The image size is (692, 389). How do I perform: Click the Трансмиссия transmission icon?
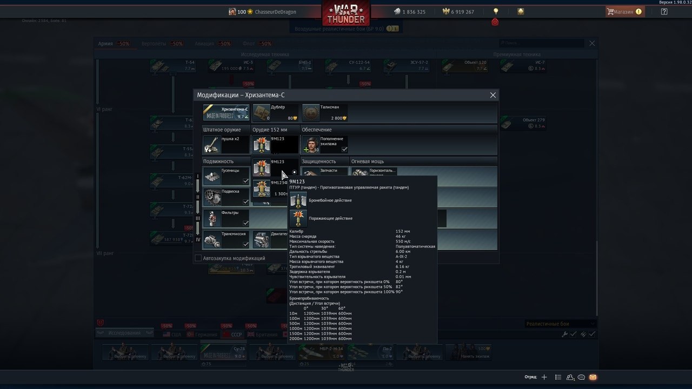212,239
